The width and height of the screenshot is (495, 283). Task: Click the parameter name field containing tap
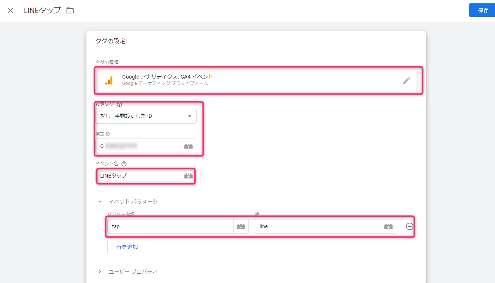pyautogui.click(x=170, y=226)
